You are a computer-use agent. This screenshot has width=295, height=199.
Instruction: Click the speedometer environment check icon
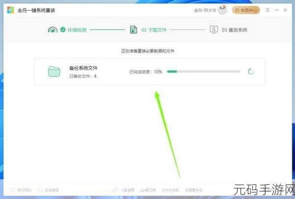coord(53,30)
